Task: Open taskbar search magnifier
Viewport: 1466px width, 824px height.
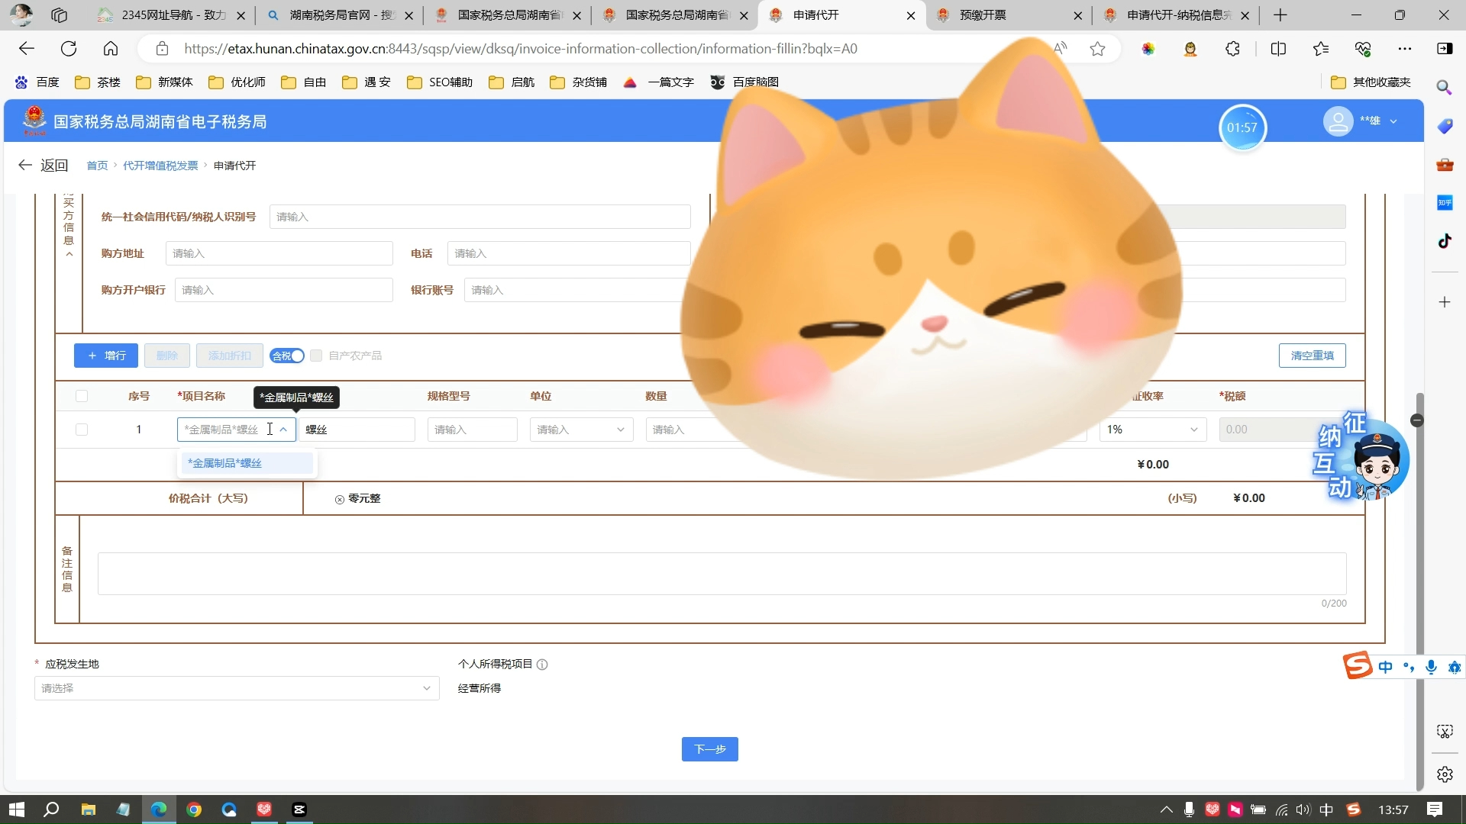Action: coord(51,810)
